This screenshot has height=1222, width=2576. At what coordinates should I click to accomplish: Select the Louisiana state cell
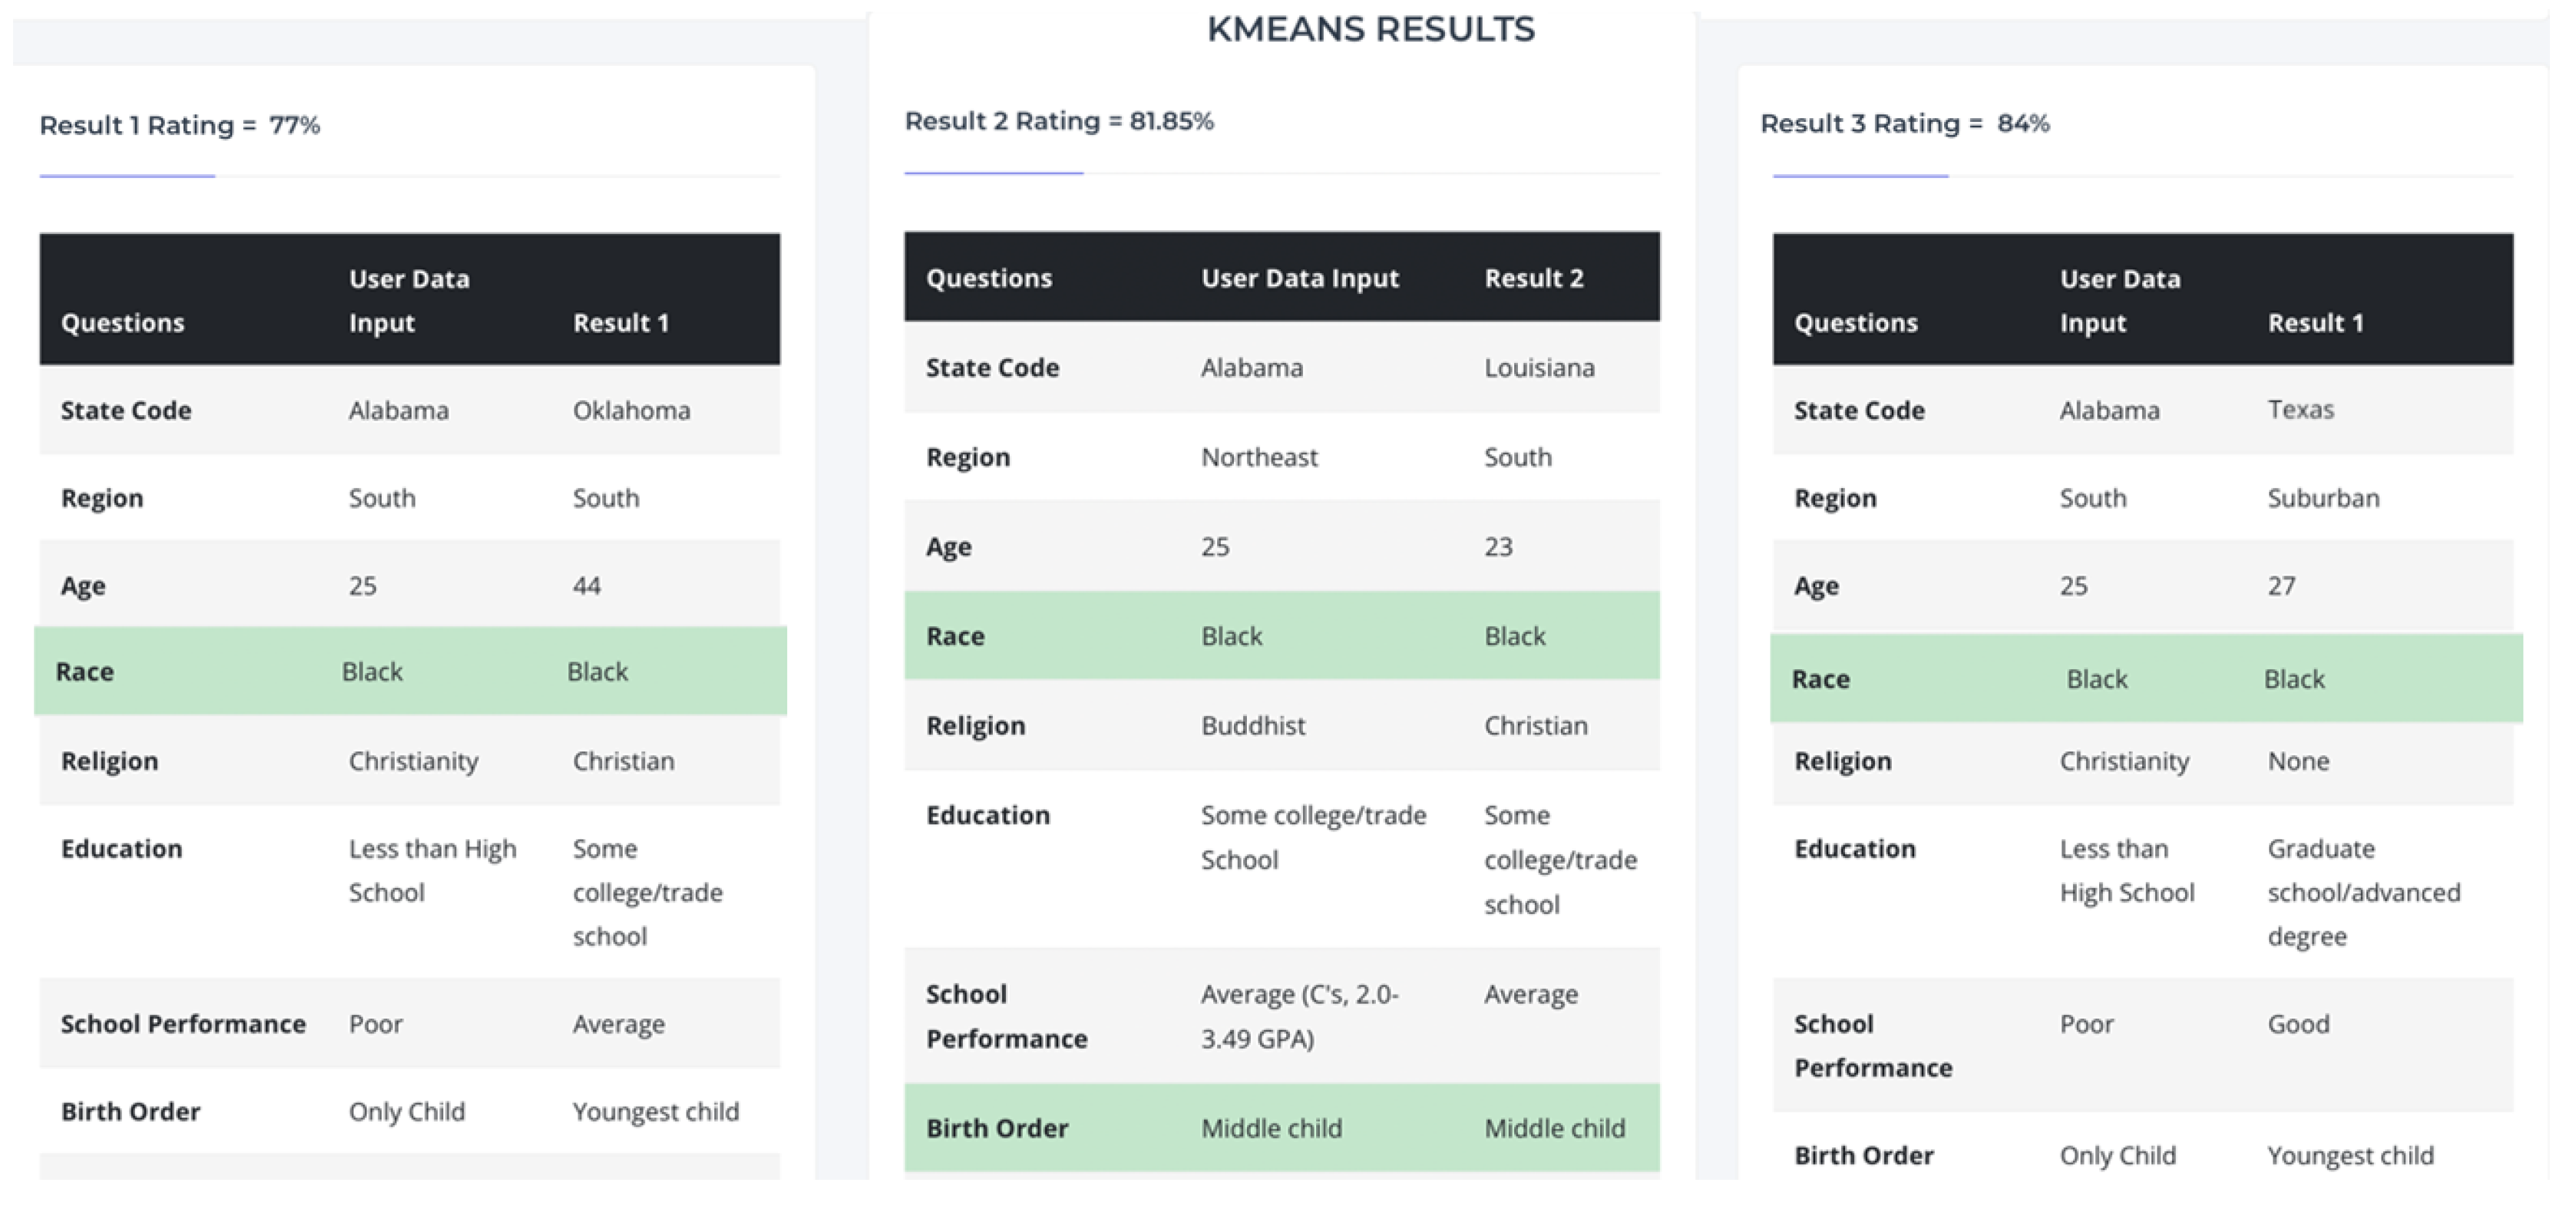pyautogui.click(x=1539, y=368)
